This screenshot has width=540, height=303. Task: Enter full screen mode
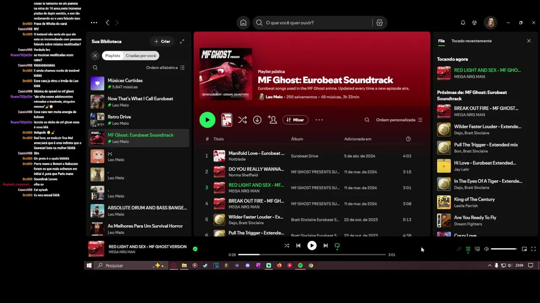point(533,249)
